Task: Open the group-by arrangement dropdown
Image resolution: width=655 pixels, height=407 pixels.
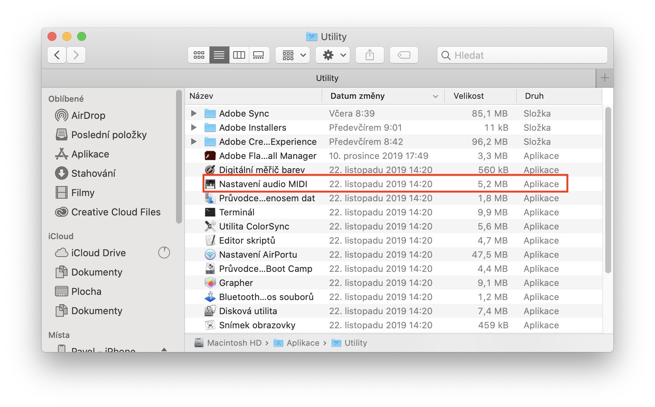Action: 293,55
